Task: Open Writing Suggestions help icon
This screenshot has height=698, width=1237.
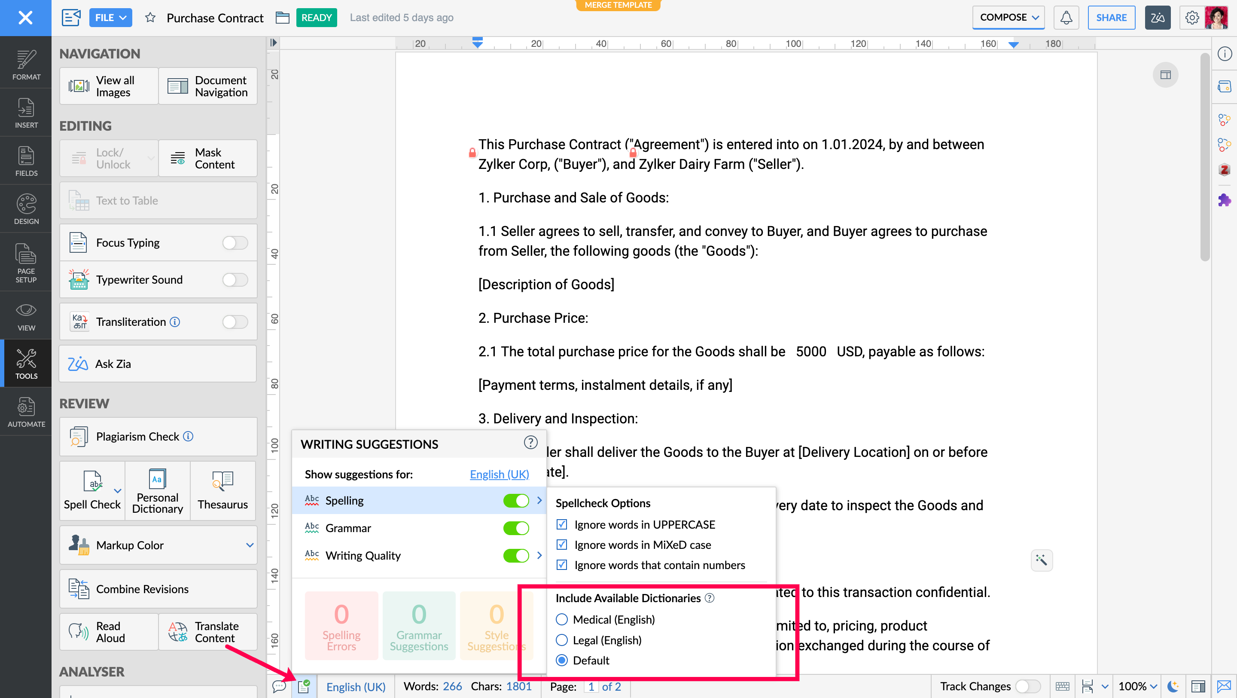Action: (x=530, y=442)
